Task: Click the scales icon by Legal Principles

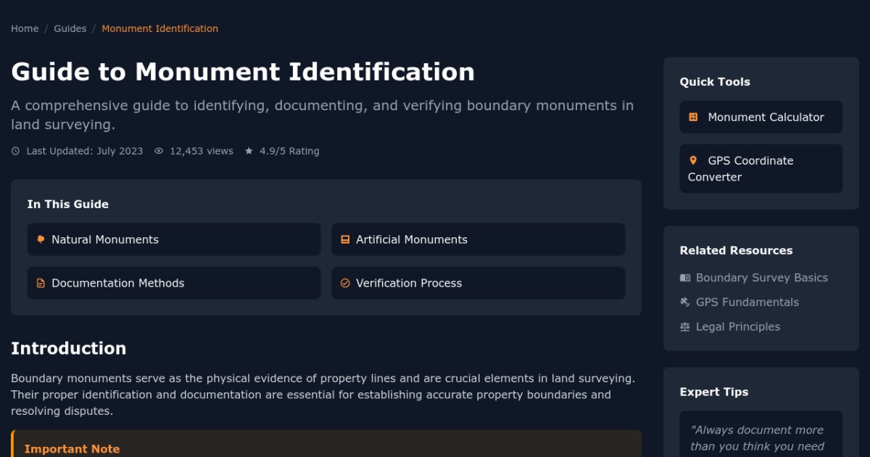Action: pyautogui.click(x=684, y=327)
